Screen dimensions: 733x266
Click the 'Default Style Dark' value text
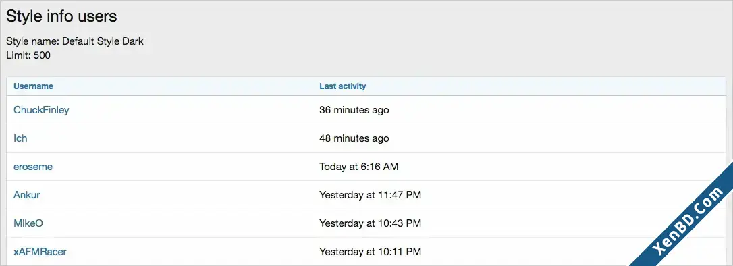(103, 41)
